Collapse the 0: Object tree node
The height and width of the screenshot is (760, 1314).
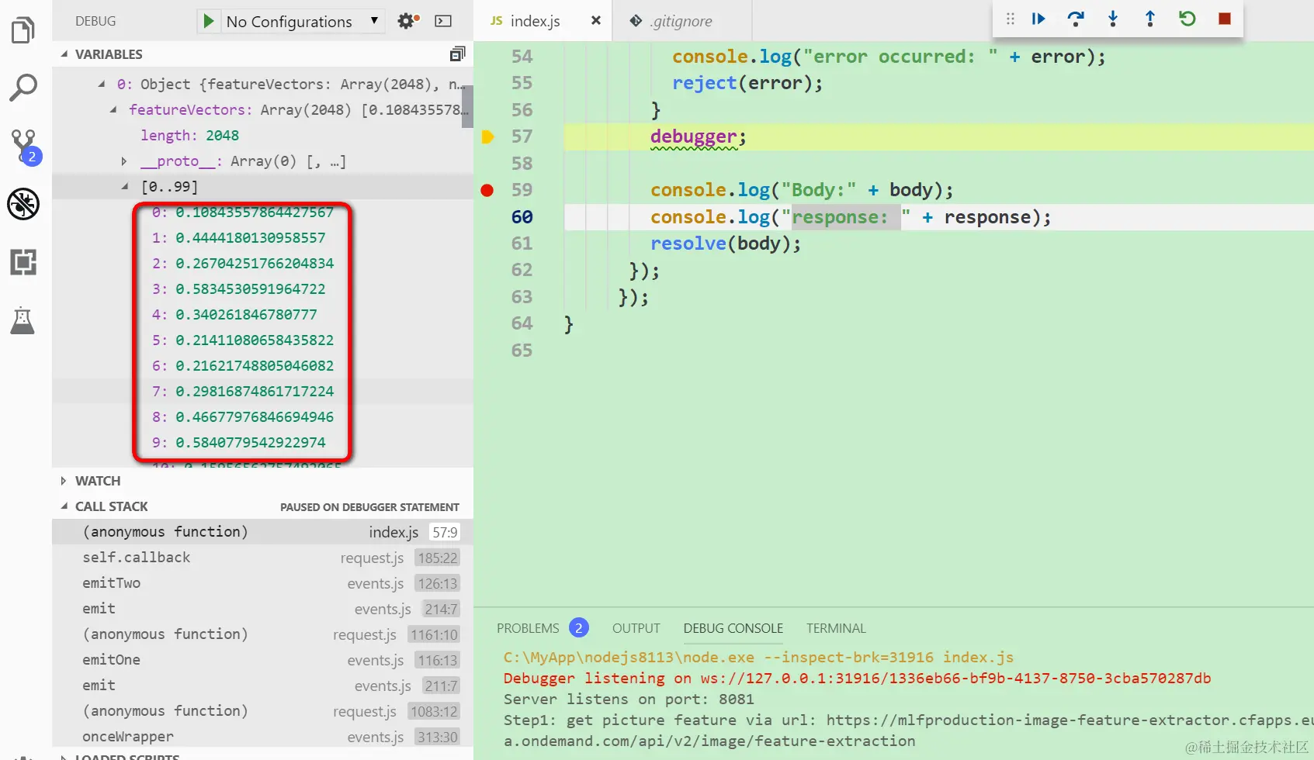[x=102, y=84]
